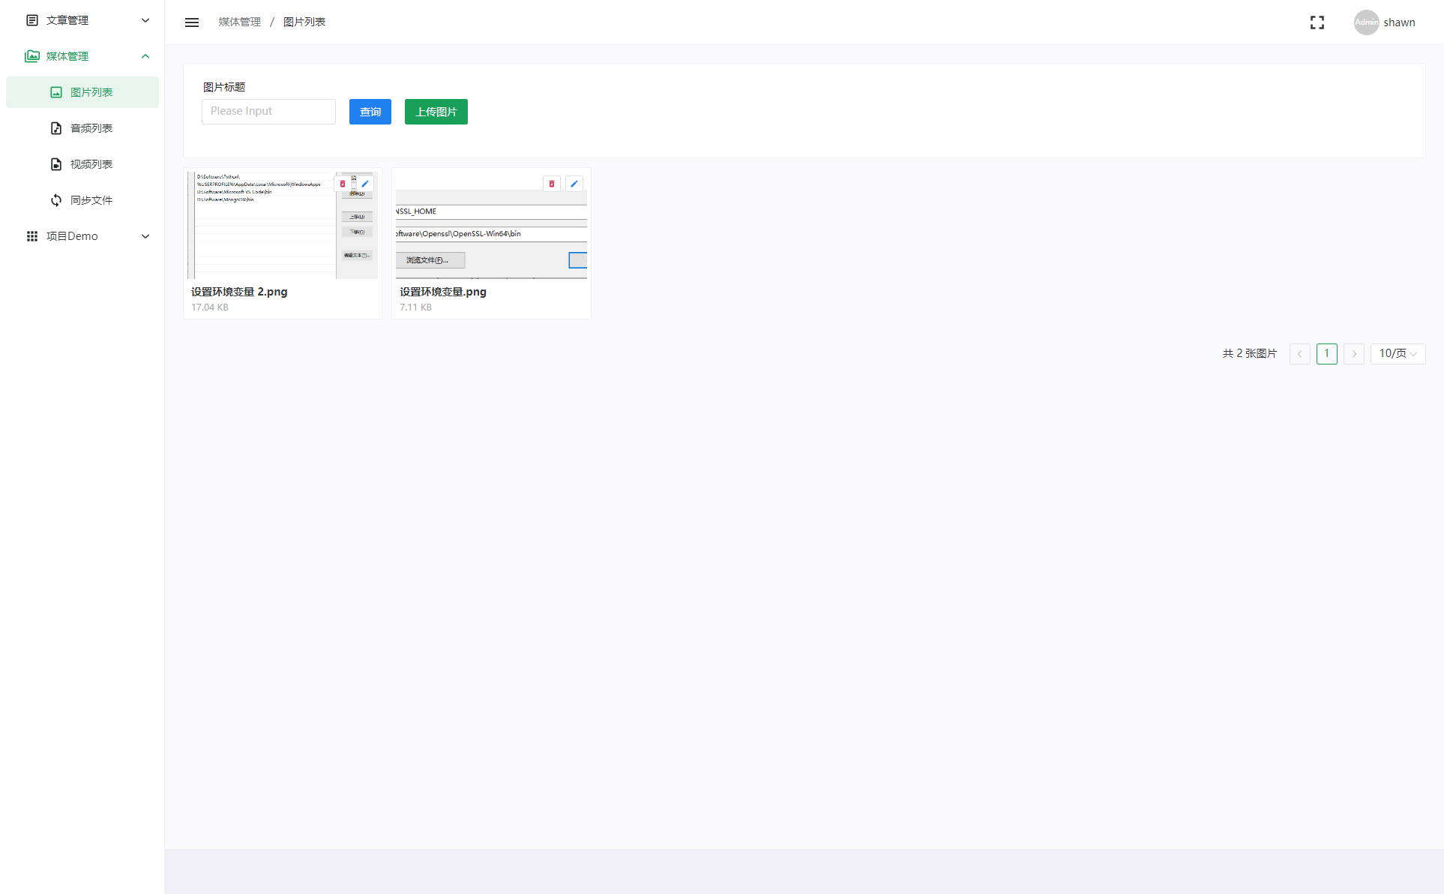Toggle fullscreen mode icon
Image resolution: width=1444 pixels, height=894 pixels.
[x=1317, y=22]
